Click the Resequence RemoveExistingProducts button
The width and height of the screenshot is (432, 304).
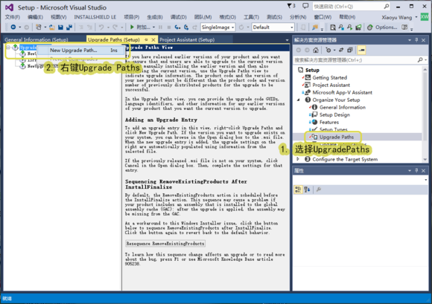(x=165, y=244)
